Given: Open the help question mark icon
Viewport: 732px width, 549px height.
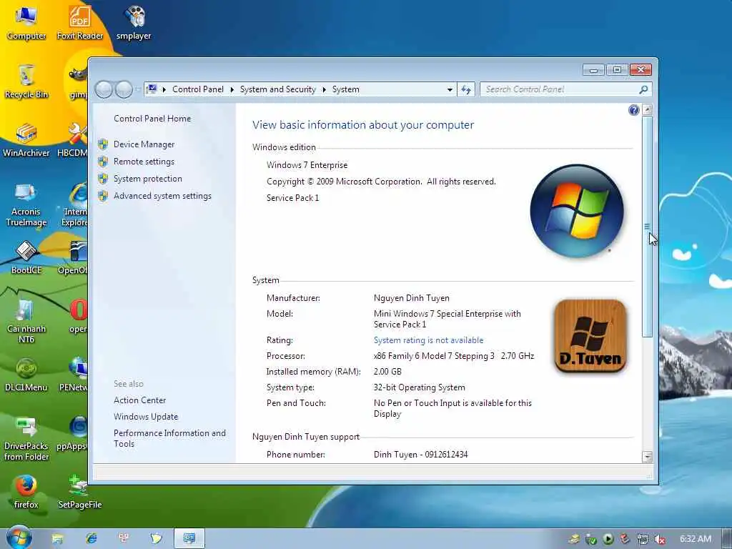Looking at the screenshot, I should pos(633,110).
